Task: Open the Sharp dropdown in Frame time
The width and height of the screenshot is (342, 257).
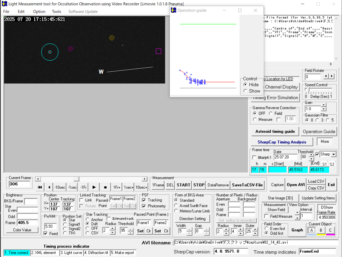Action: pos(333,154)
